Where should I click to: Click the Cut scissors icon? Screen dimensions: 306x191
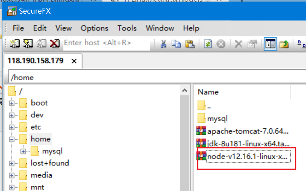coord(163,44)
